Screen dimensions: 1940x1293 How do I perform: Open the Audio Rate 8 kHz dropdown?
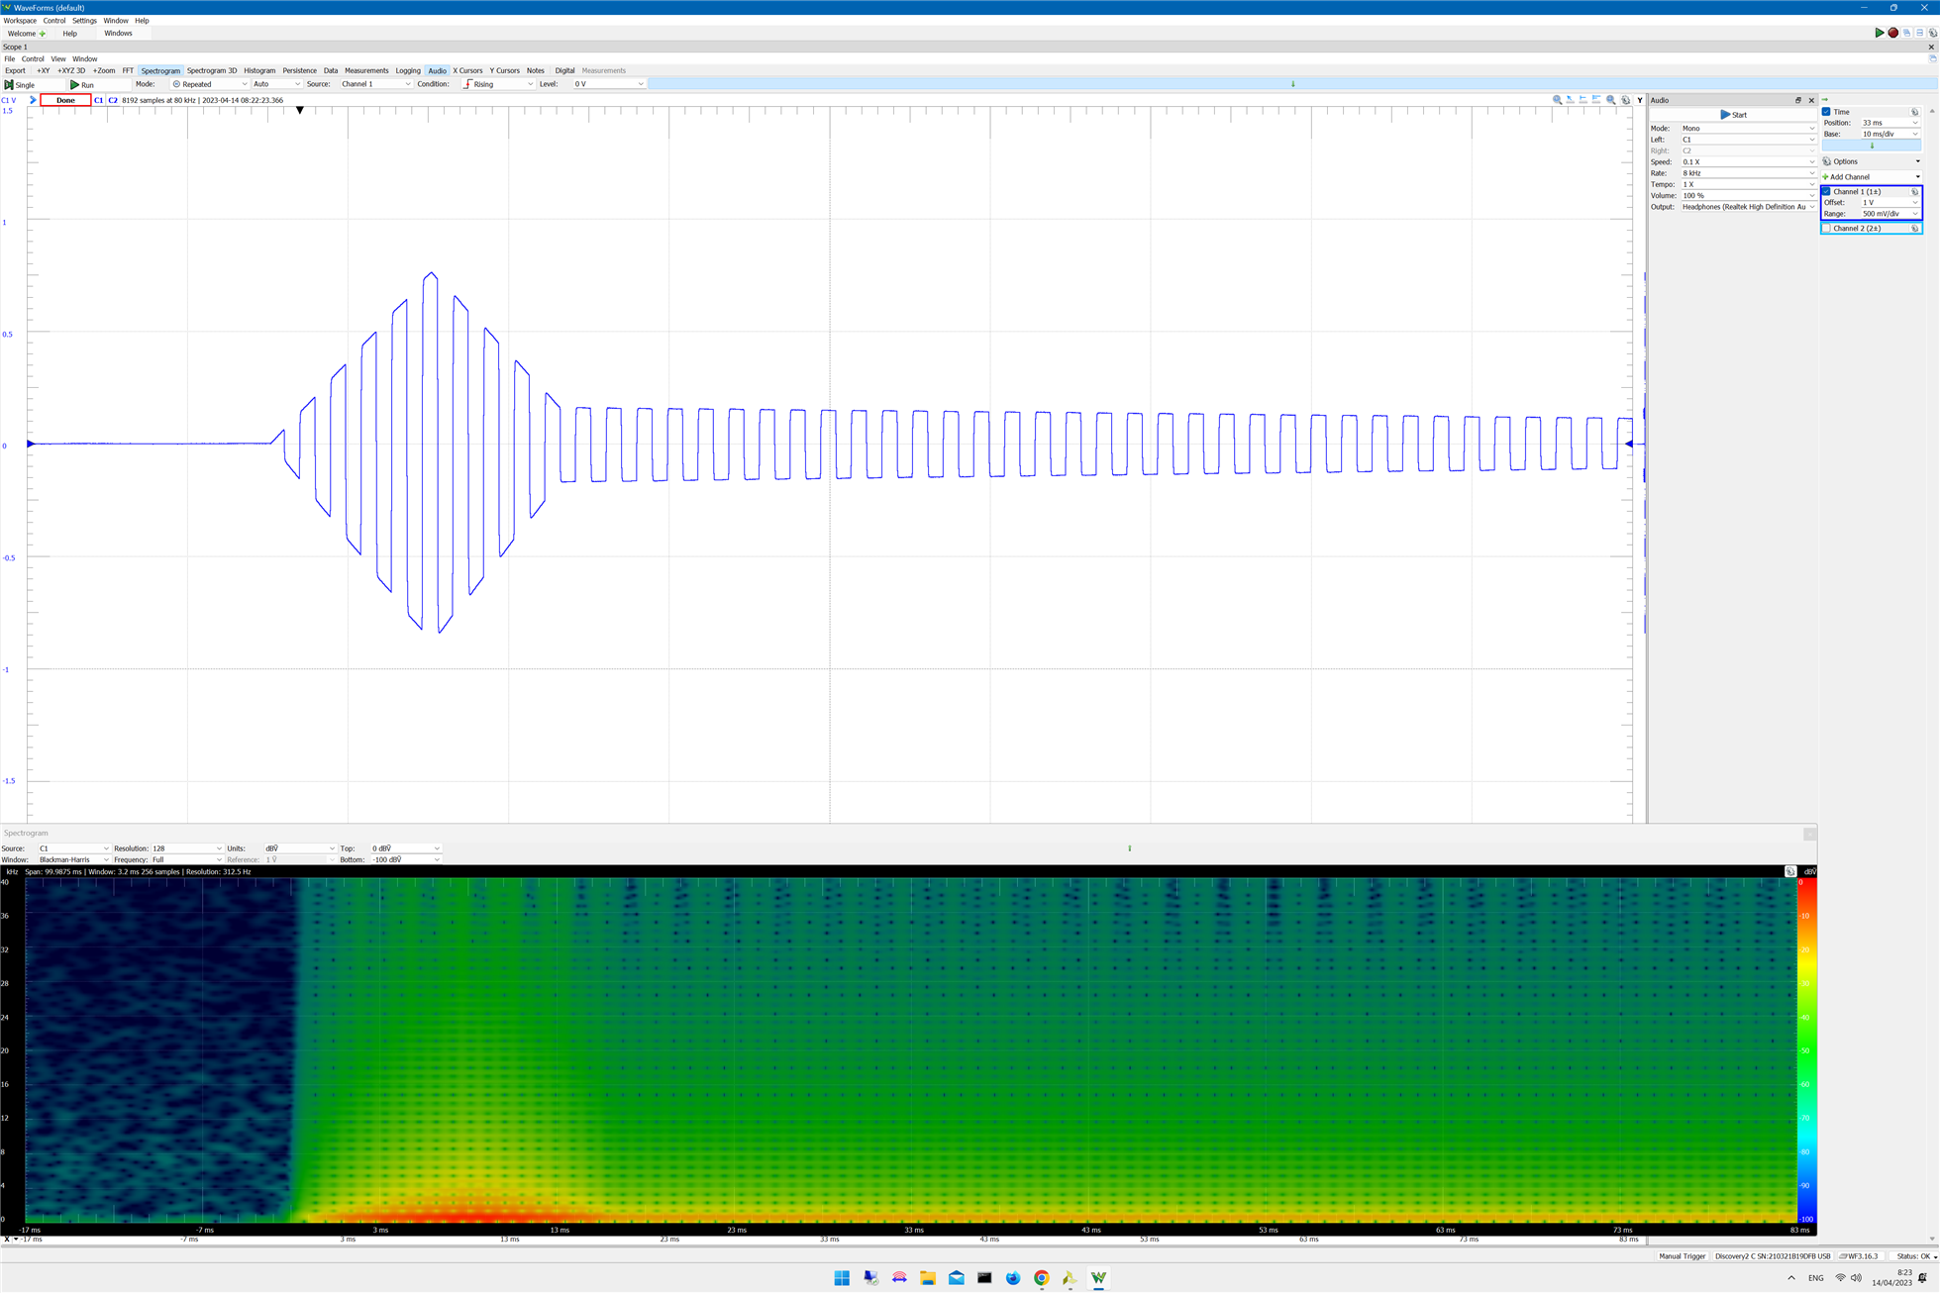click(1748, 173)
